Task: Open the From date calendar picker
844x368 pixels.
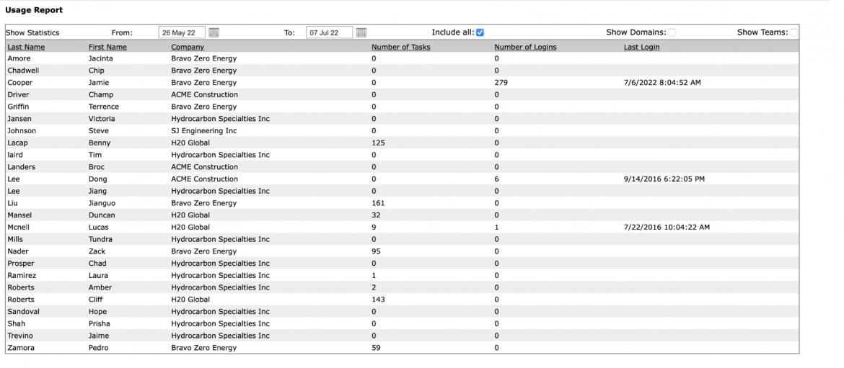Action: pyautogui.click(x=214, y=33)
